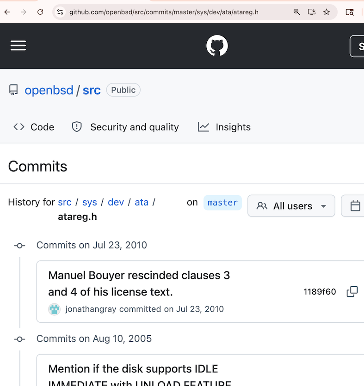Image resolution: width=364 pixels, height=386 pixels.
Task: Go to sys in the breadcrumb
Action: [90, 202]
